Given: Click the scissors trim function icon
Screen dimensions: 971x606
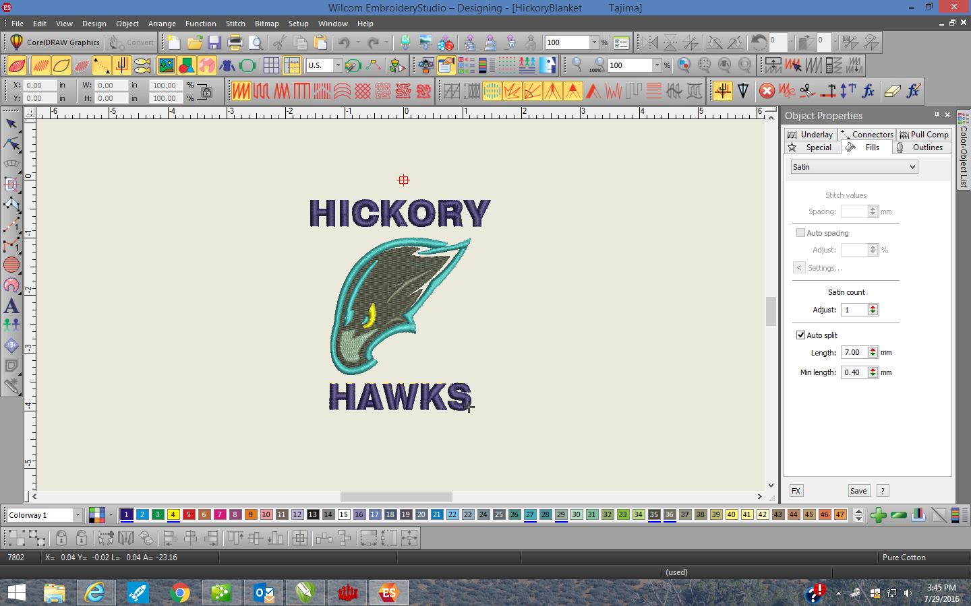Looking at the screenshot, I should [807, 90].
